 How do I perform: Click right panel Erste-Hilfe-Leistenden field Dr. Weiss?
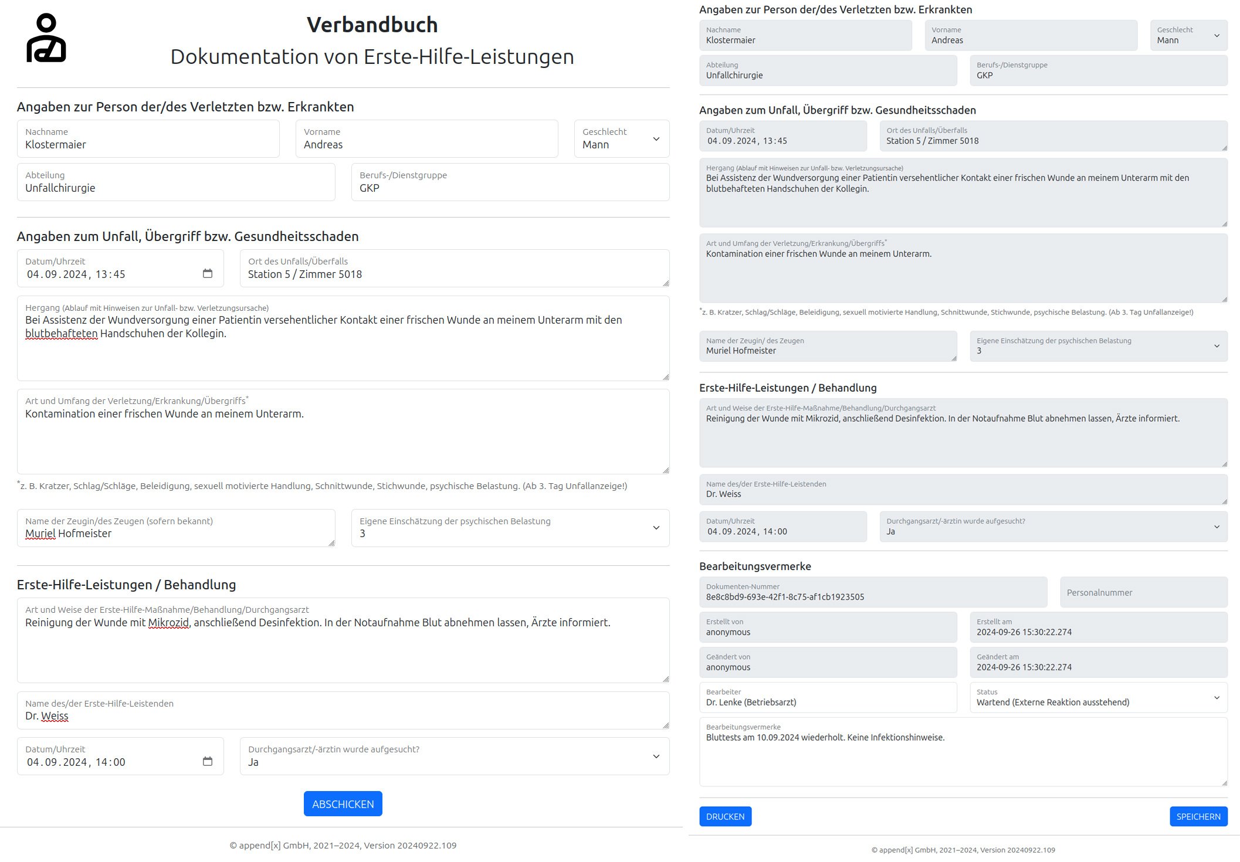pos(964,490)
